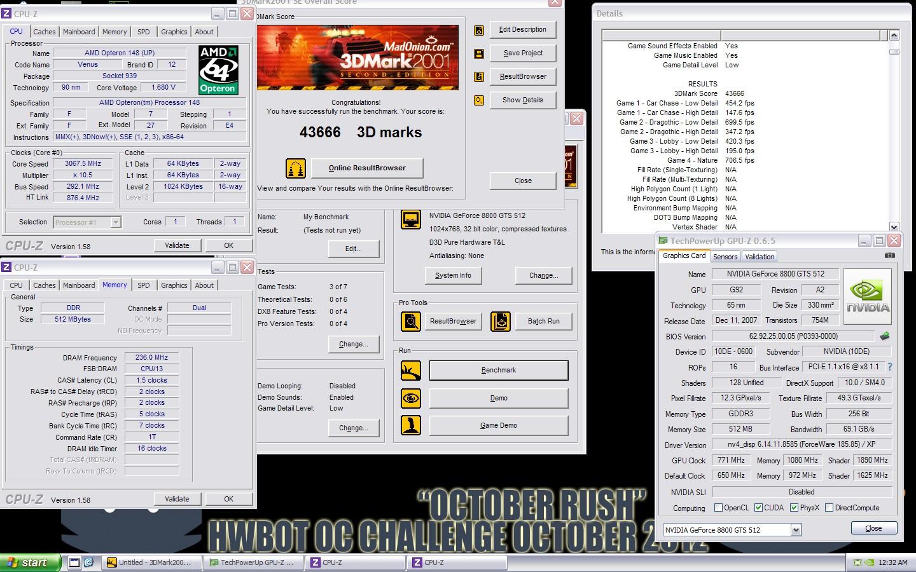Click the Batch Run icon
The image size is (916, 572).
click(x=501, y=322)
